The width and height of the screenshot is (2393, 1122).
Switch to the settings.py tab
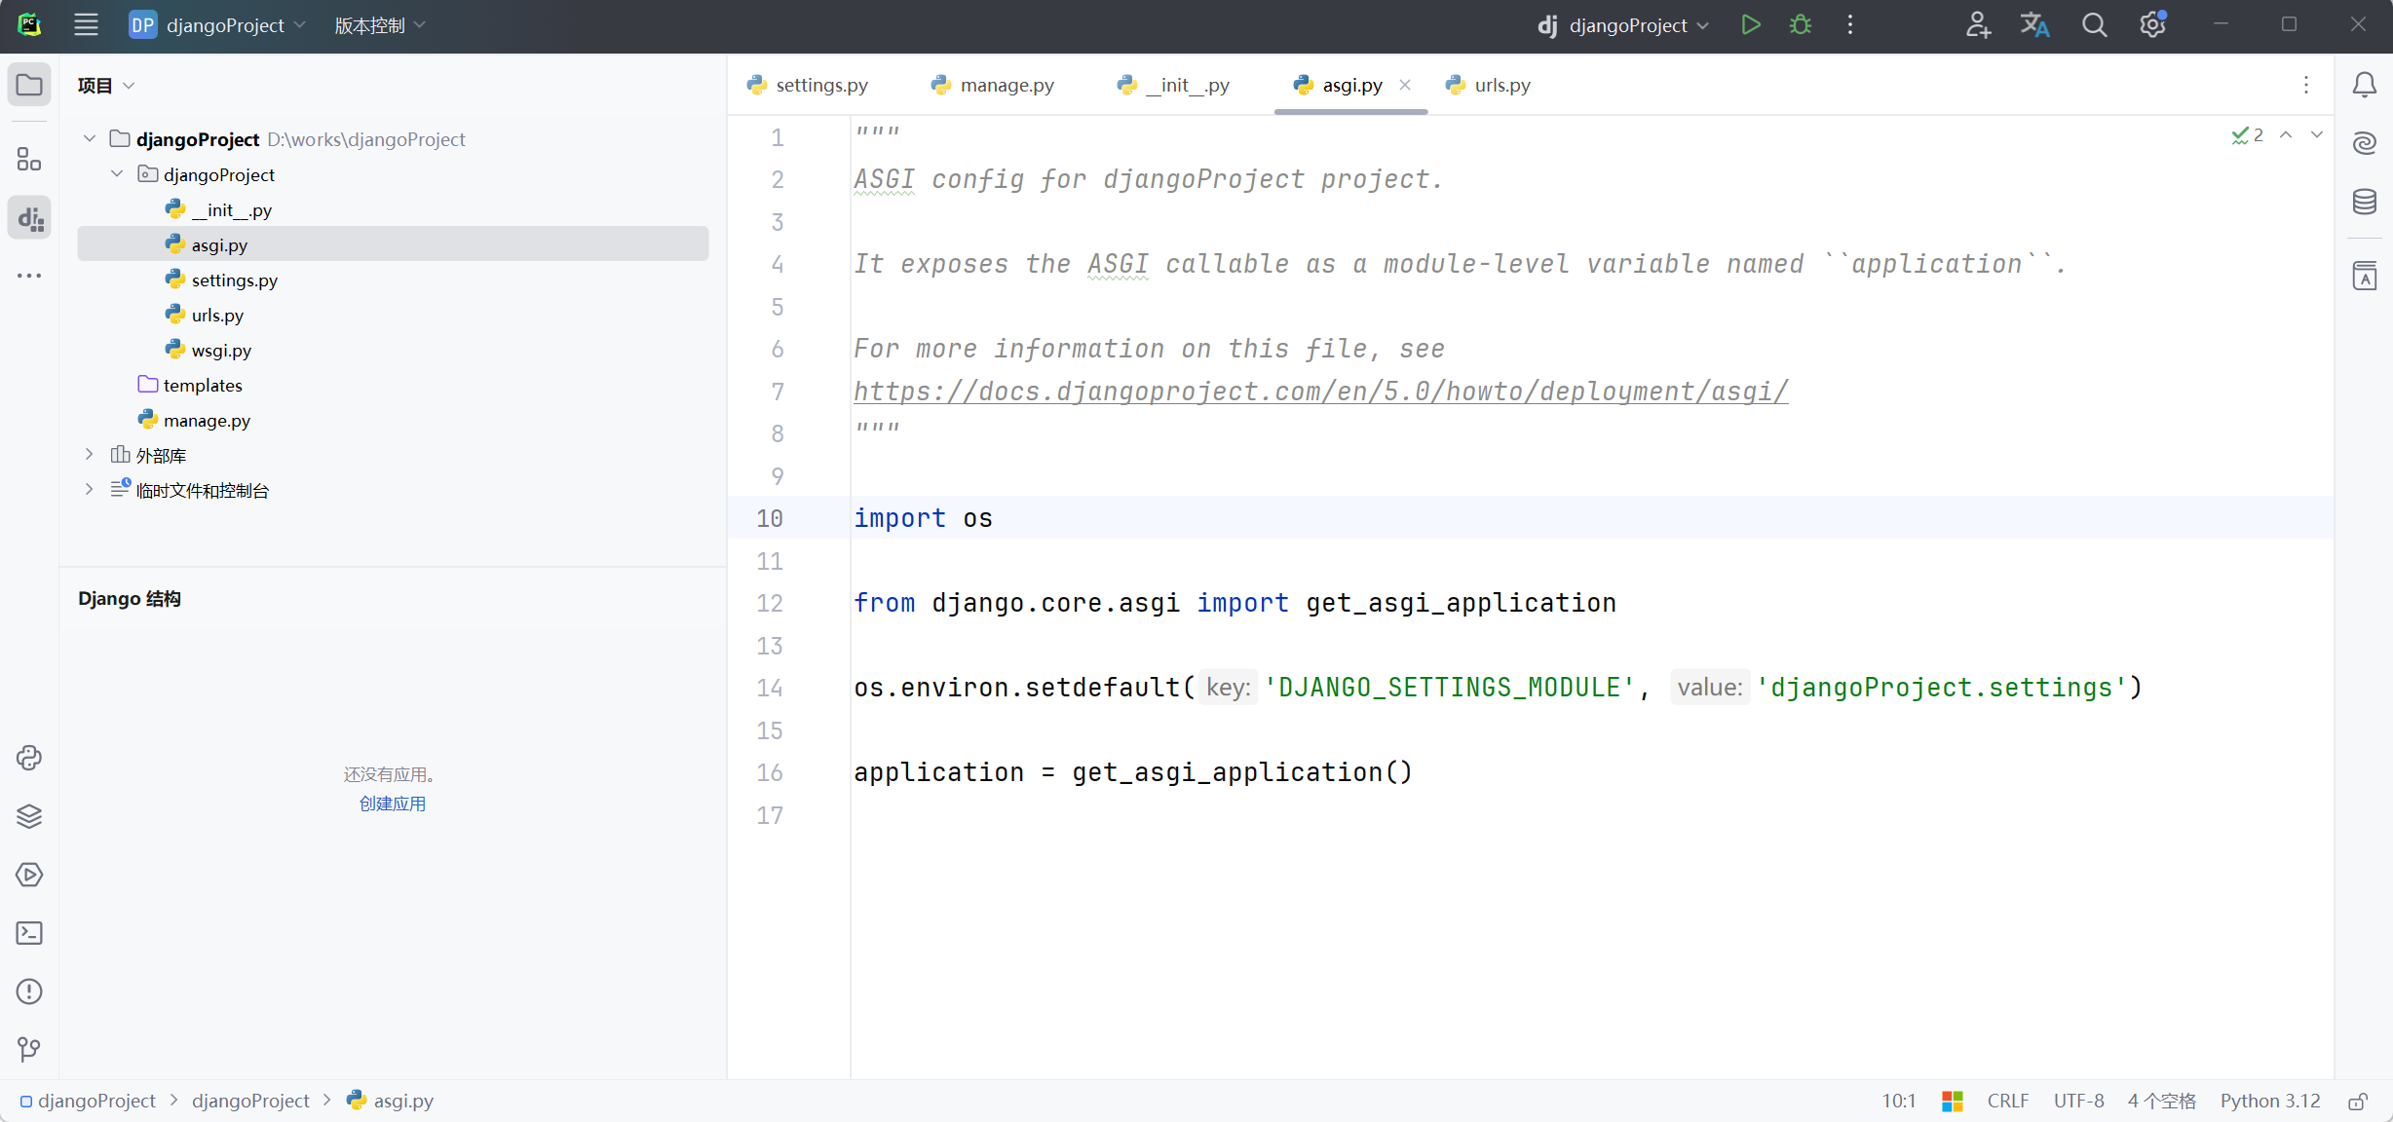pyautogui.click(x=808, y=86)
